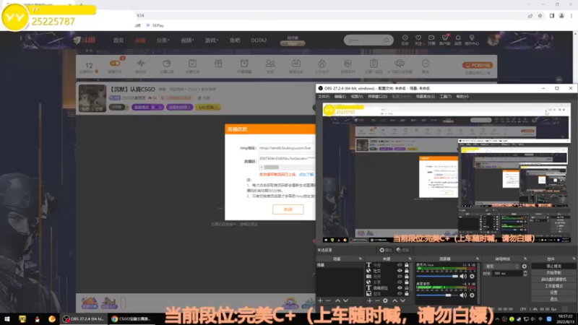
Task: Go to Douyu 首页 tab
Action: pos(118,40)
